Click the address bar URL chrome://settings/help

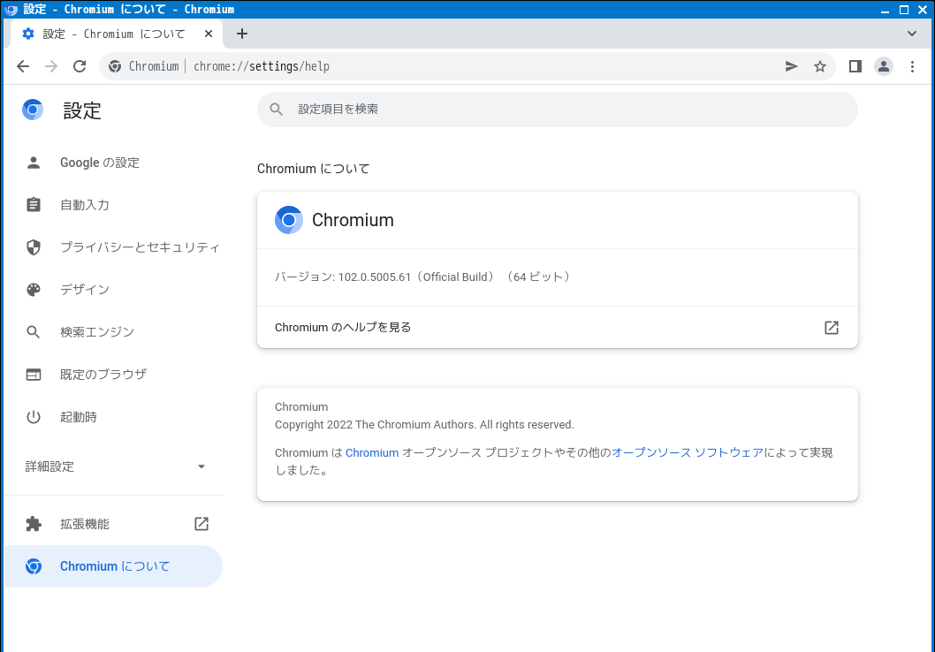click(262, 66)
